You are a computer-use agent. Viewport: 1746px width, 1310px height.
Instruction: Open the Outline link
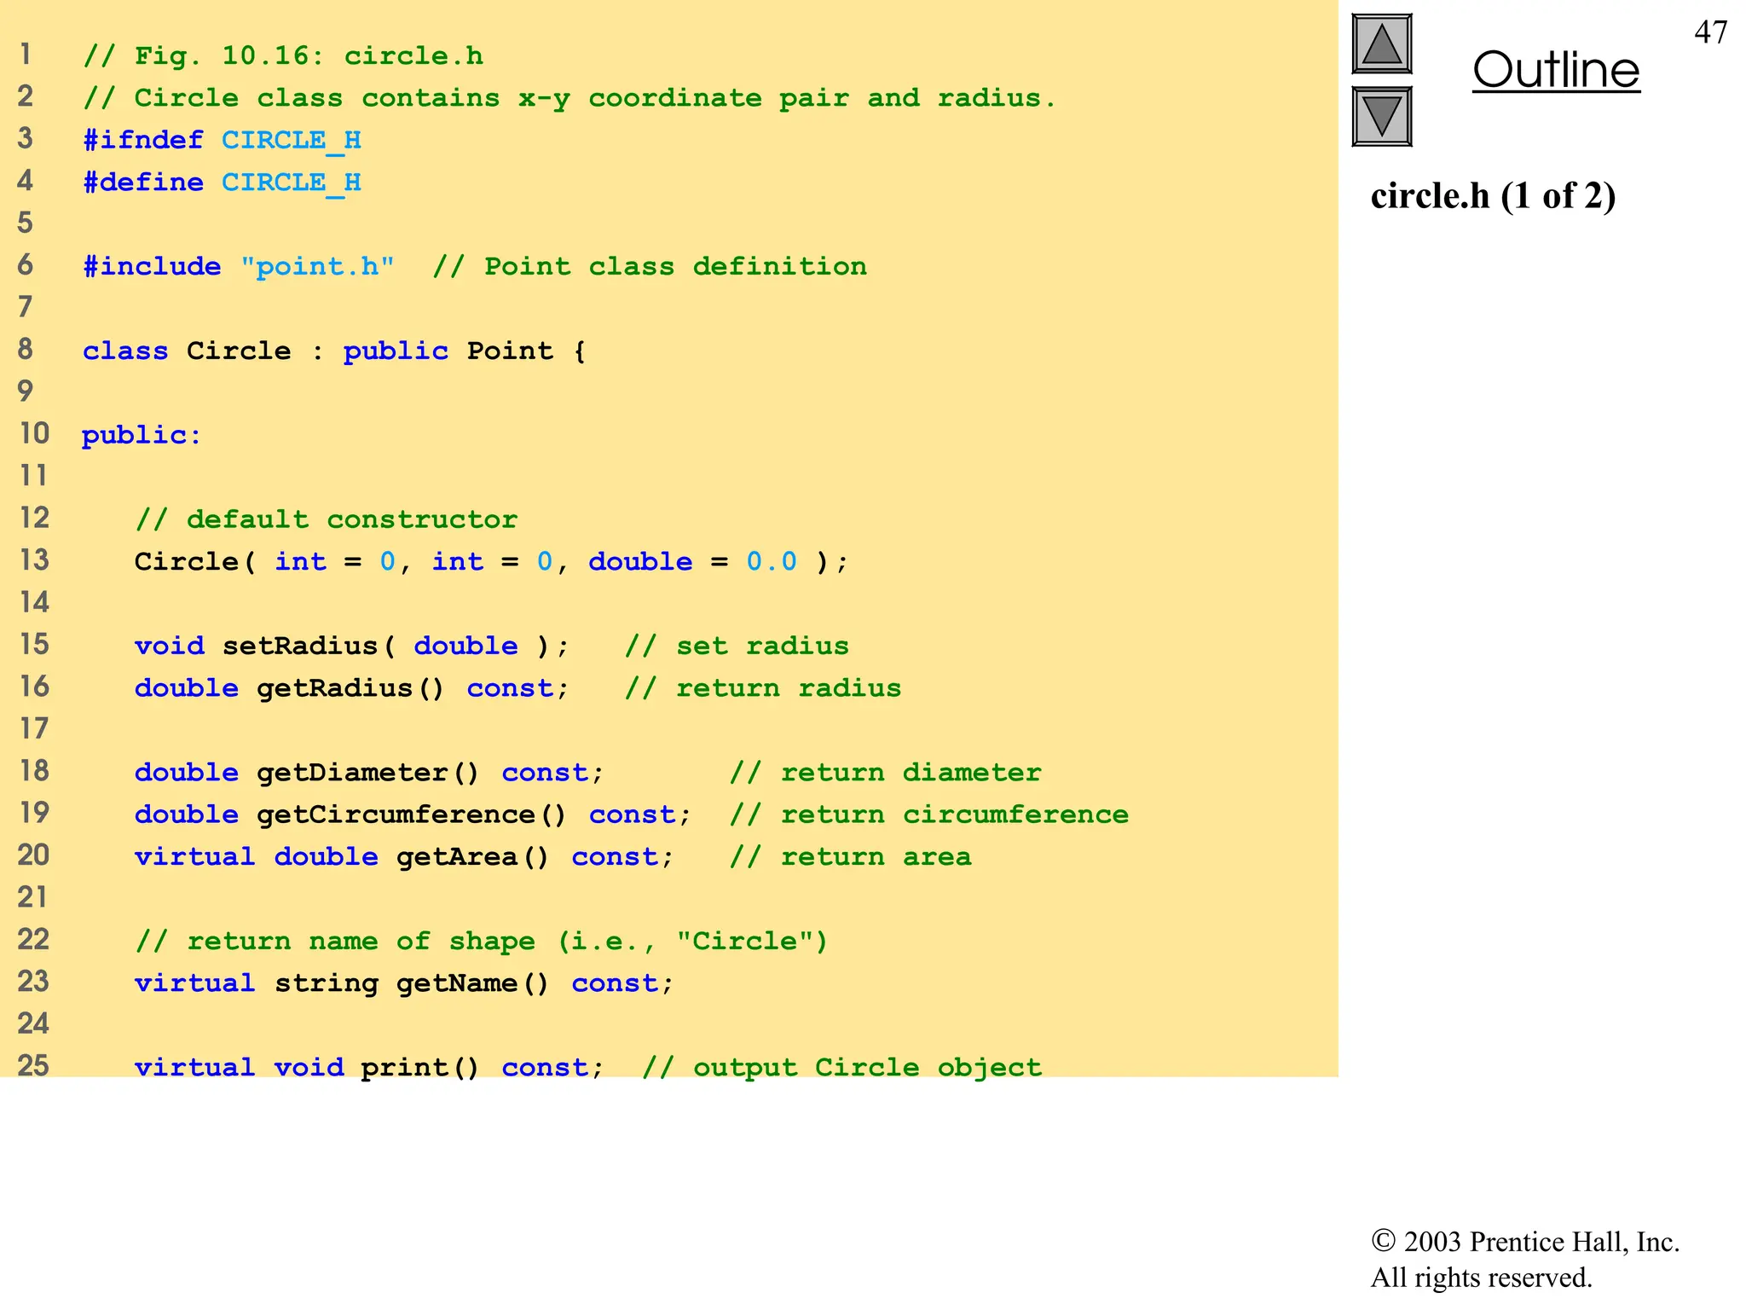pyautogui.click(x=1555, y=70)
